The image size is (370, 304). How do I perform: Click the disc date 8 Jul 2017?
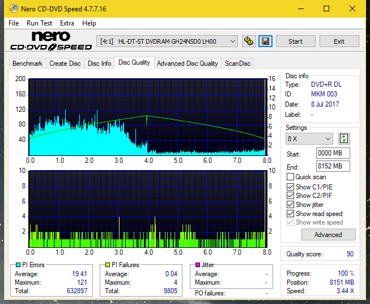tap(325, 104)
